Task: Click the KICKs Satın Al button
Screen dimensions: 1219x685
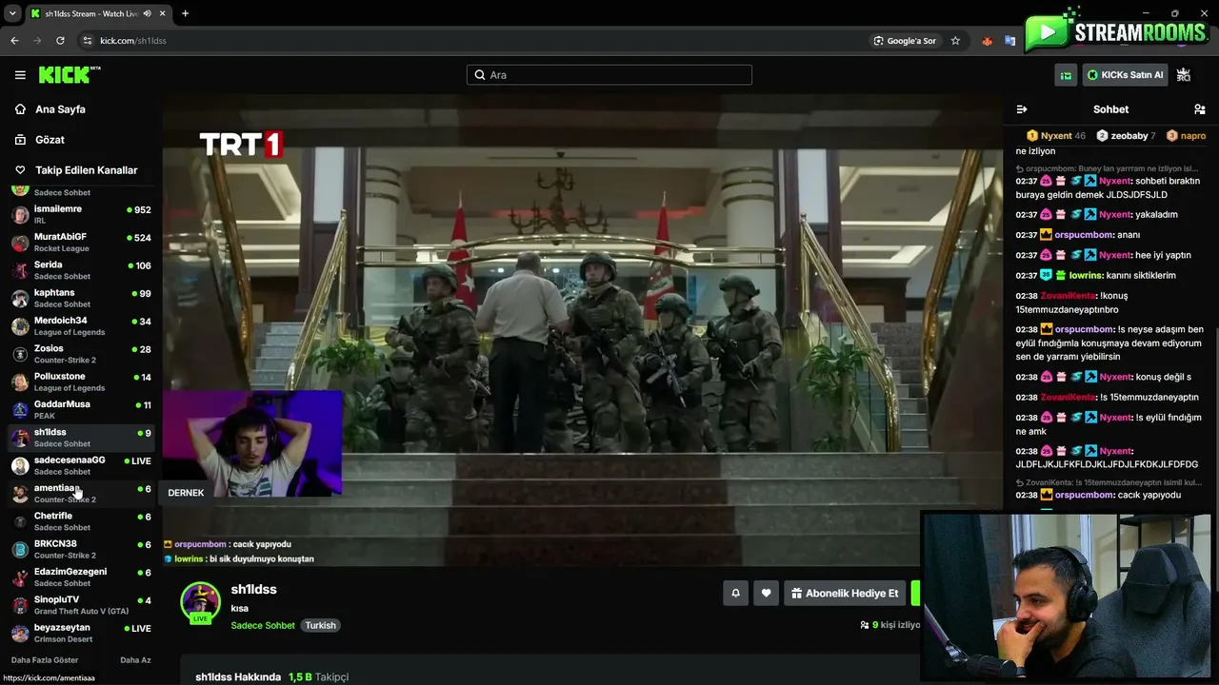Action: (1125, 75)
